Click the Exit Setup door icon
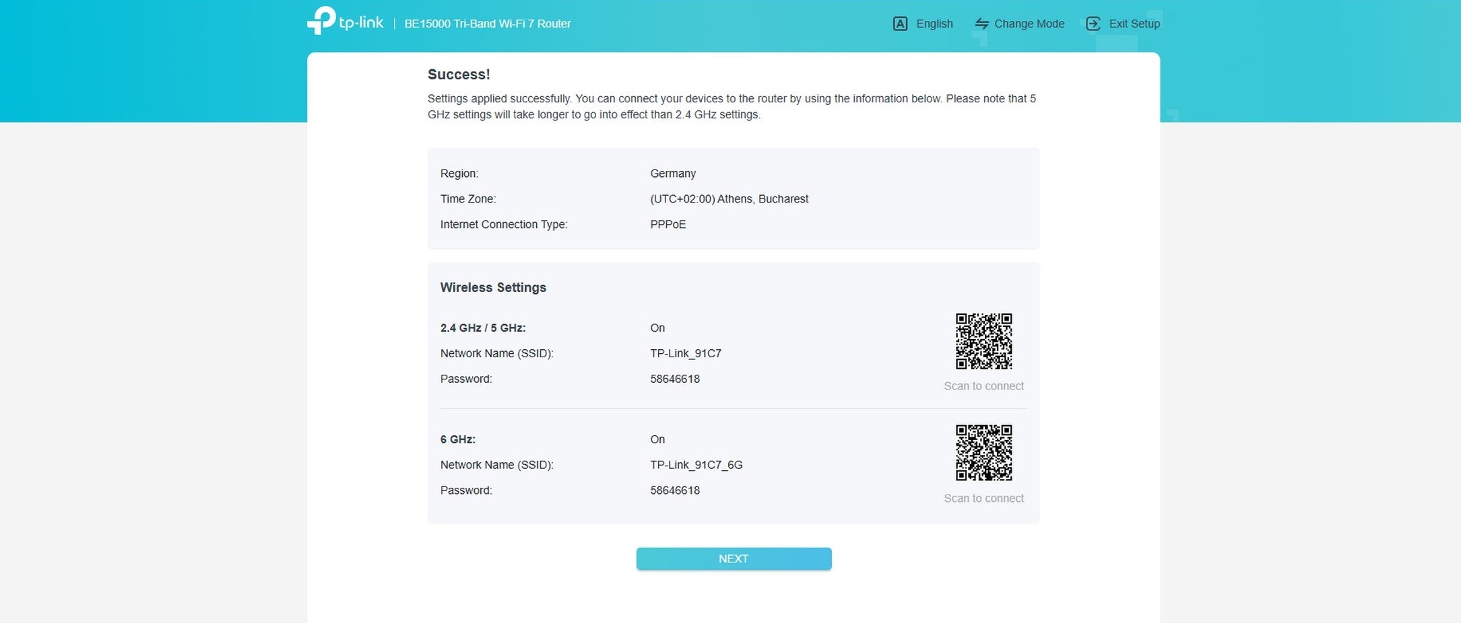 coord(1093,24)
